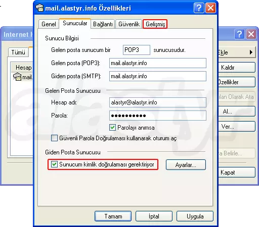Open the Gelişmiş tab
Image resolution: width=259 pixels, height=227 pixels.
pyautogui.click(x=155, y=24)
